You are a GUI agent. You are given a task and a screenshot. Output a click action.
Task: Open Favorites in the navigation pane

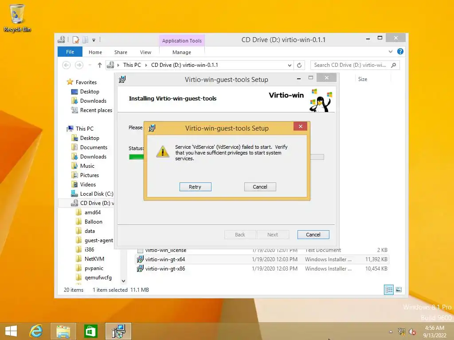point(86,82)
